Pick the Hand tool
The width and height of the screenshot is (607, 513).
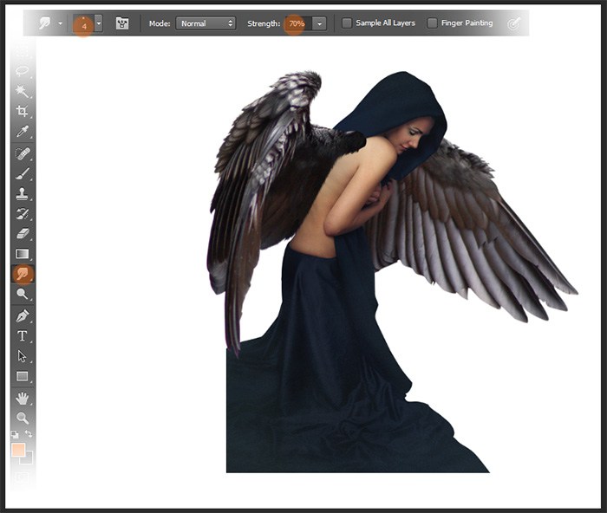[22, 398]
